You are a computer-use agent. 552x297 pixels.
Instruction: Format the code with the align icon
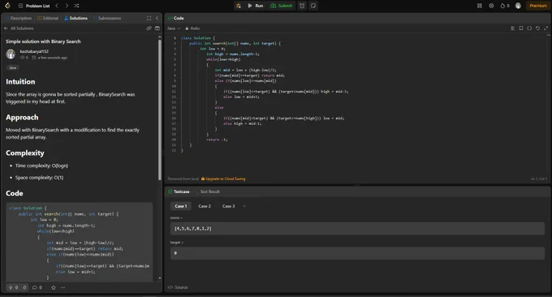[x=512, y=28]
